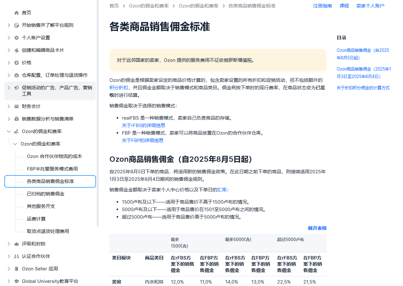Jump to 关于折扣积分佣金的计算方式 in the contents list
403x286 pixels.
[x=363, y=88]
